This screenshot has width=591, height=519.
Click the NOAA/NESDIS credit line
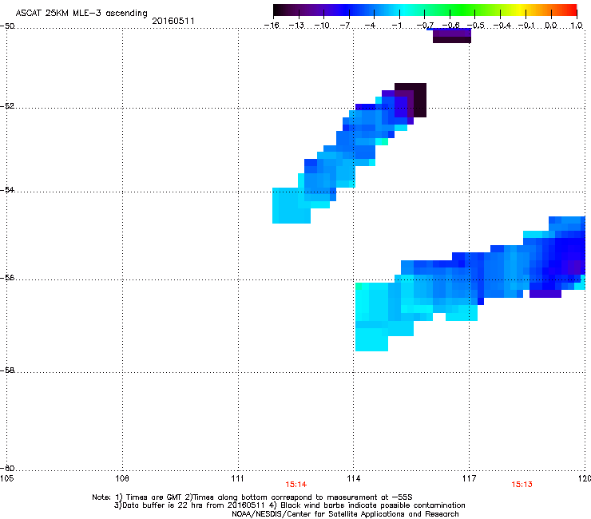[345, 513]
